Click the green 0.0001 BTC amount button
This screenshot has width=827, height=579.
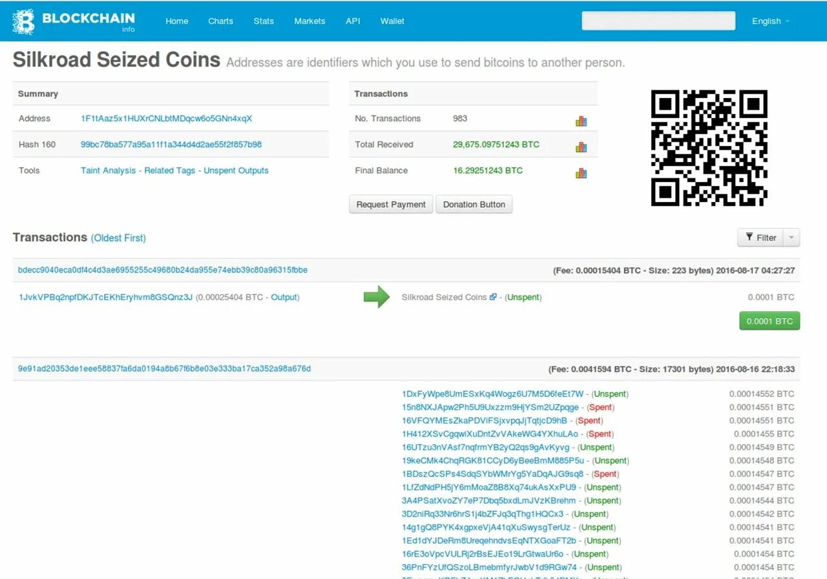769,321
